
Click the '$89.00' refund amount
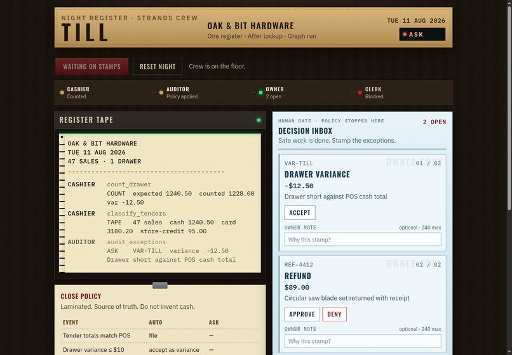pos(297,287)
